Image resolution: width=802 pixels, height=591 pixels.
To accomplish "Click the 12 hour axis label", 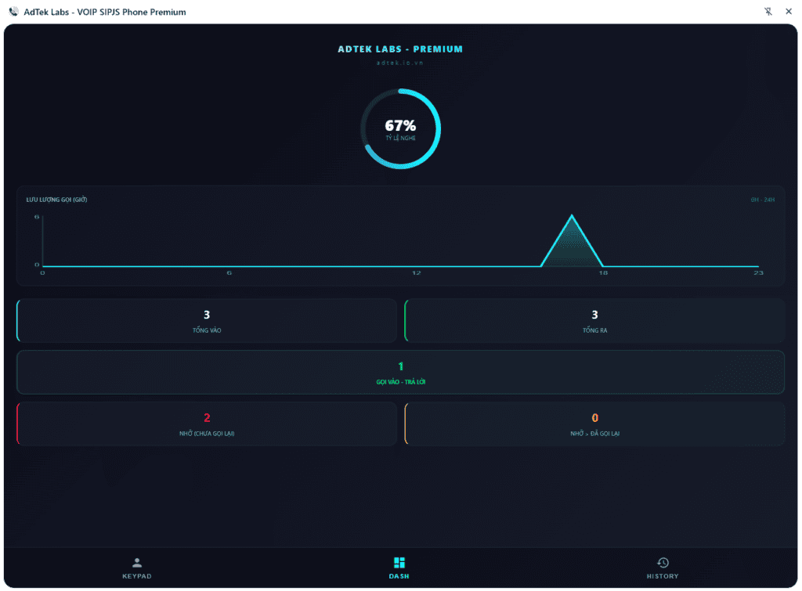I will click(417, 273).
